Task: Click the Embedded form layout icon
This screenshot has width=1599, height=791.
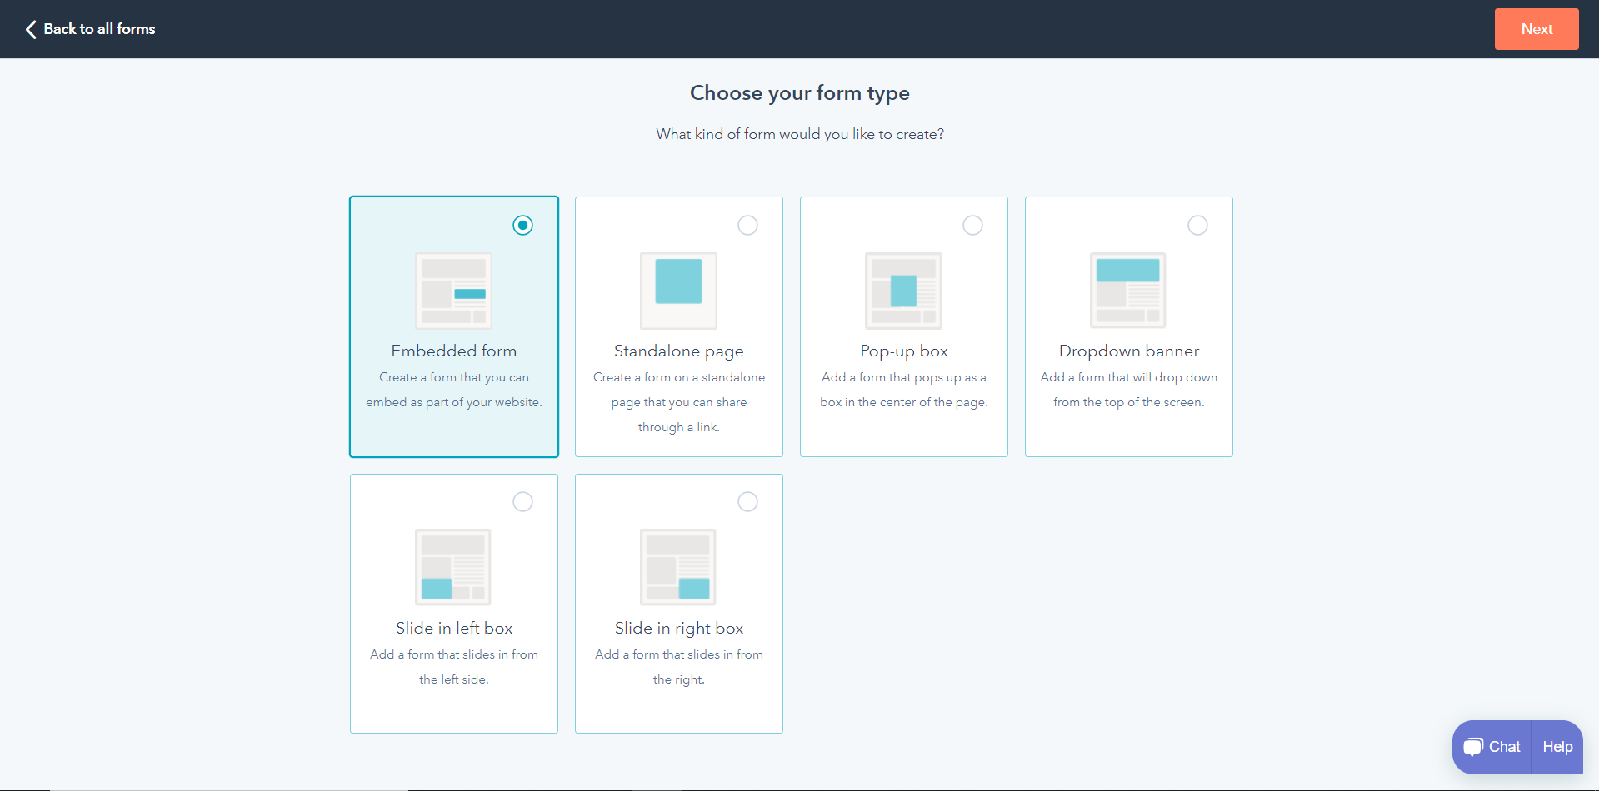Action: (453, 291)
